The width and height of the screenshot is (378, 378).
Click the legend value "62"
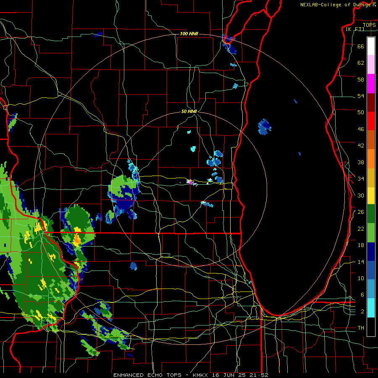[x=361, y=63]
